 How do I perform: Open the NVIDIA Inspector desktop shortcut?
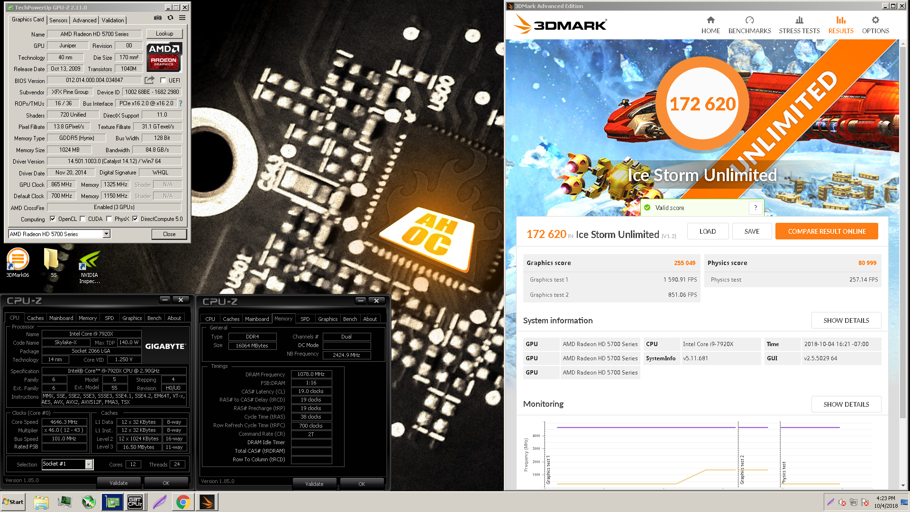89,266
